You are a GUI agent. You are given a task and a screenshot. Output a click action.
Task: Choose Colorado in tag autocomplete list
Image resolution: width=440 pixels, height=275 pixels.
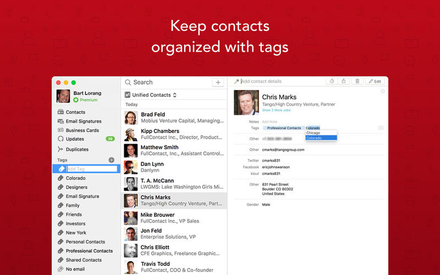coord(314,138)
